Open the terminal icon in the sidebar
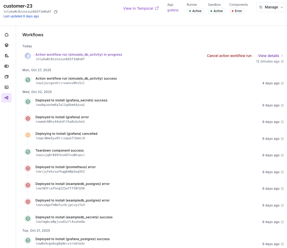The height and width of the screenshot is (248, 287). pos(6,87)
